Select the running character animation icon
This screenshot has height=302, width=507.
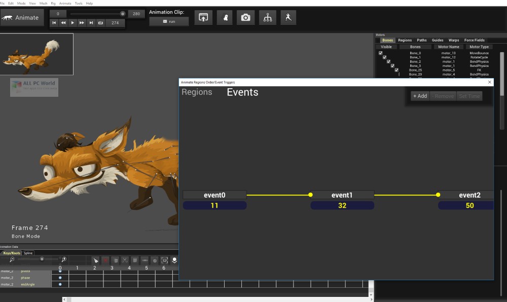(288, 17)
